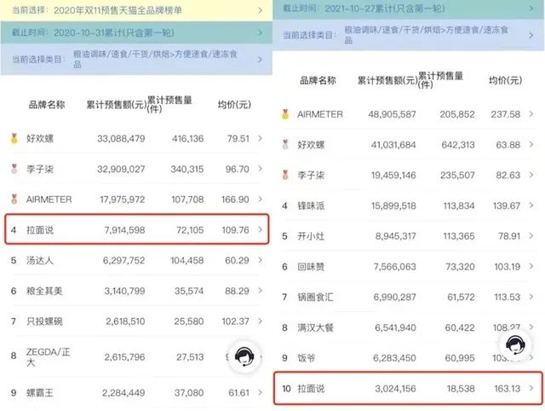545x411 pixels.
Task: Open the 2020-10-31 cutoff time selector
Action: 136,32
